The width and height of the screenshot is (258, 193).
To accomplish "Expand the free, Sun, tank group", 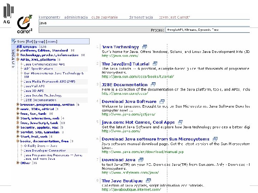I will [18, 114].
